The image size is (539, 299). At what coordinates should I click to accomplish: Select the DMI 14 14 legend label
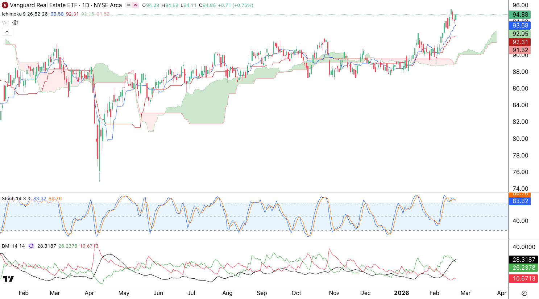(x=13, y=246)
